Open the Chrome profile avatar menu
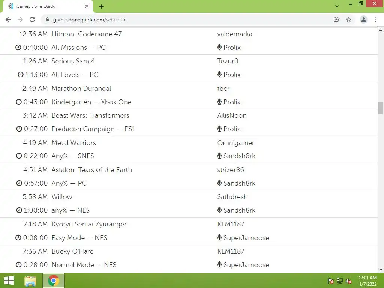Viewport: 384px width, 288px height. pos(364,19)
